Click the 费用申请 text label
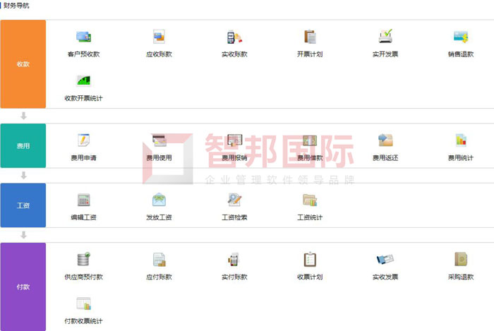Image resolution: width=494 pixels, height=331 pixels. tap(83, 158)
